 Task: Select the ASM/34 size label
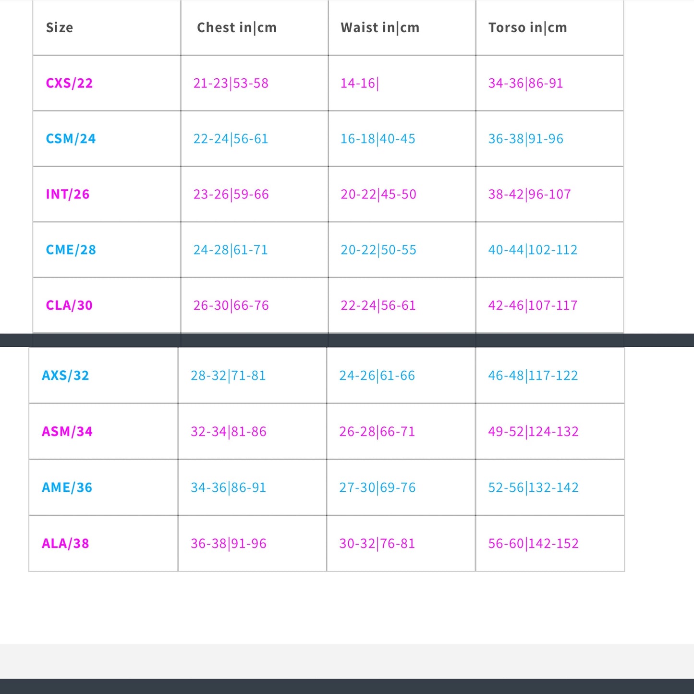(67, 431)
